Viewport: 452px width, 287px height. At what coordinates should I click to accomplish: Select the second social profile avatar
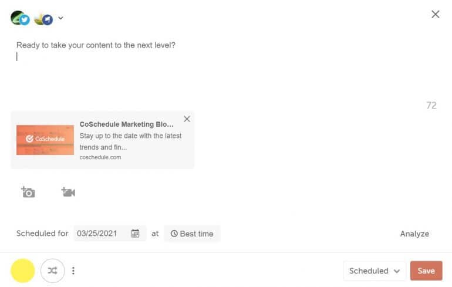pyautogui.click(x=43, y=19)
